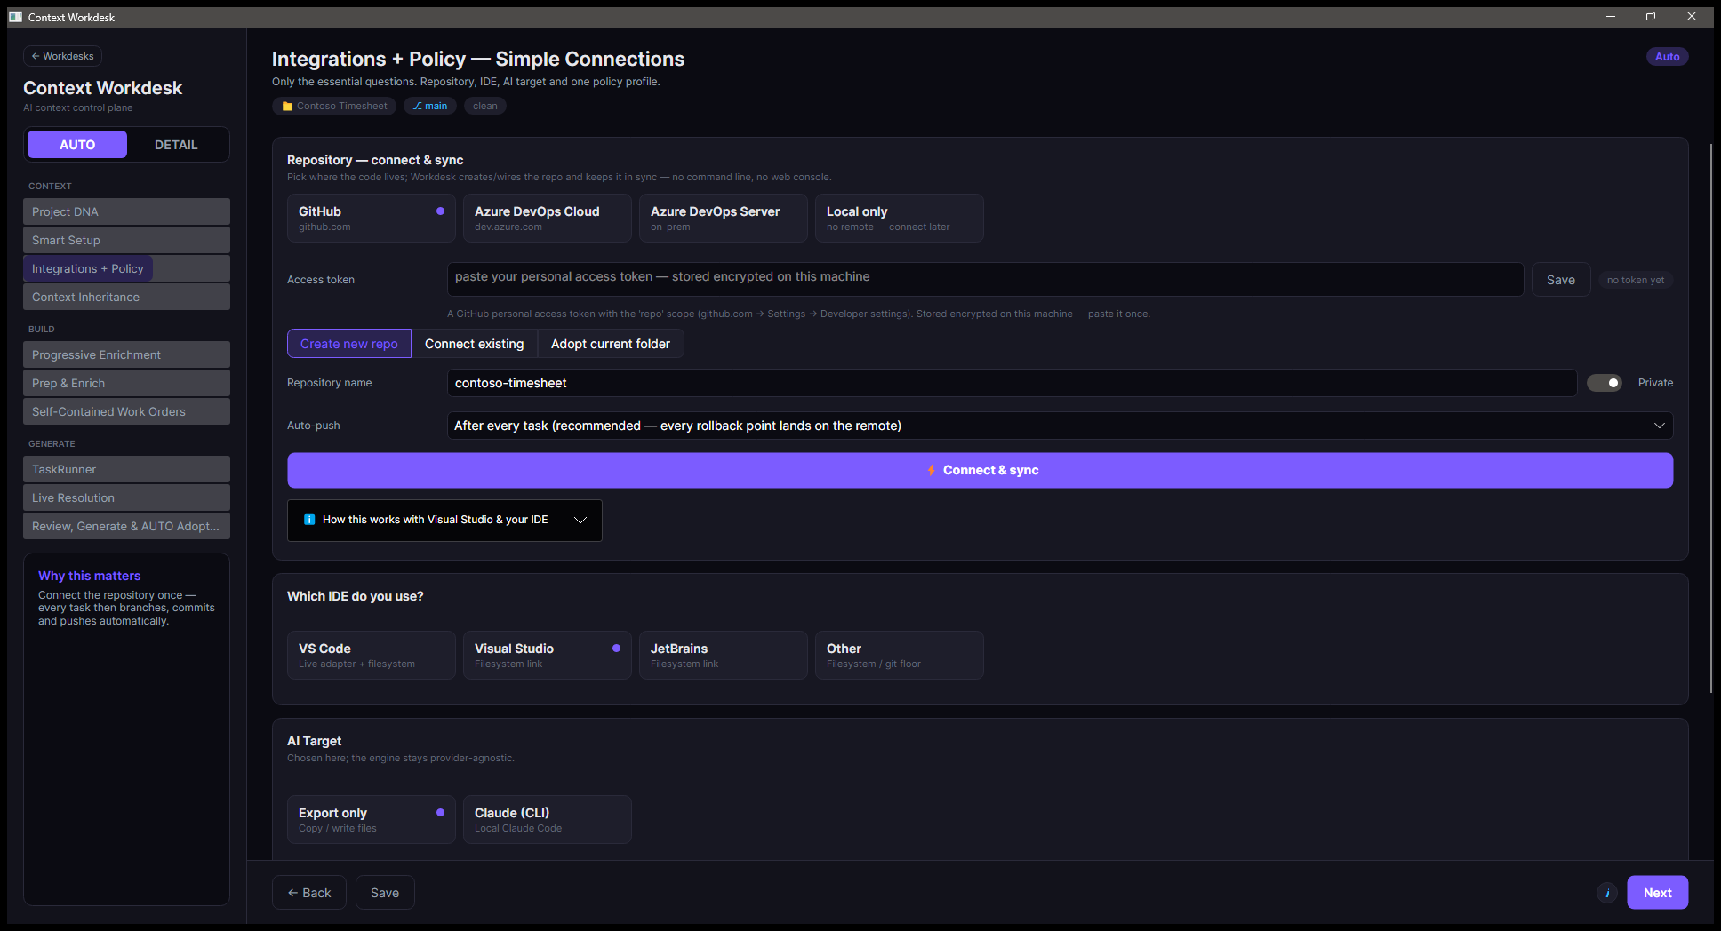Screen dimensions: 1721x931
Task: Select Other IDE option
Action: coord(900,655)
